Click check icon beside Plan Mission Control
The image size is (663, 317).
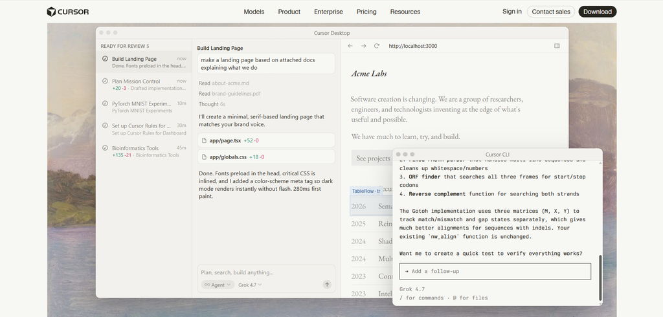(105, 81)
